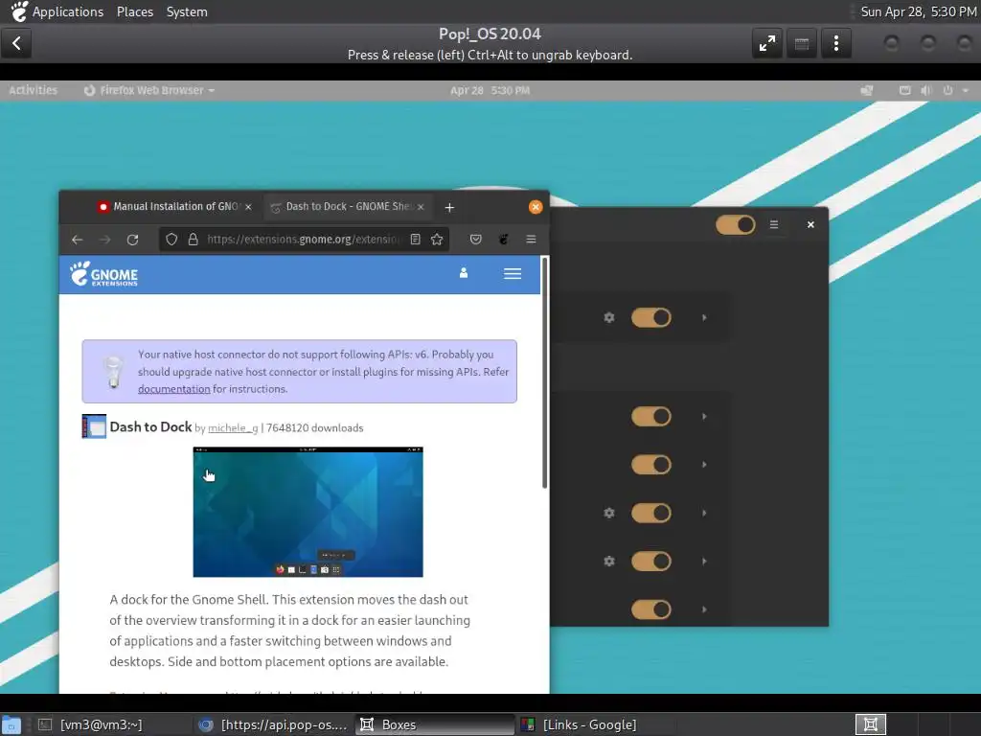The image size is (981, 736).
Task: Click the Firefox forward arrow
Action: [x=104, y=239]
